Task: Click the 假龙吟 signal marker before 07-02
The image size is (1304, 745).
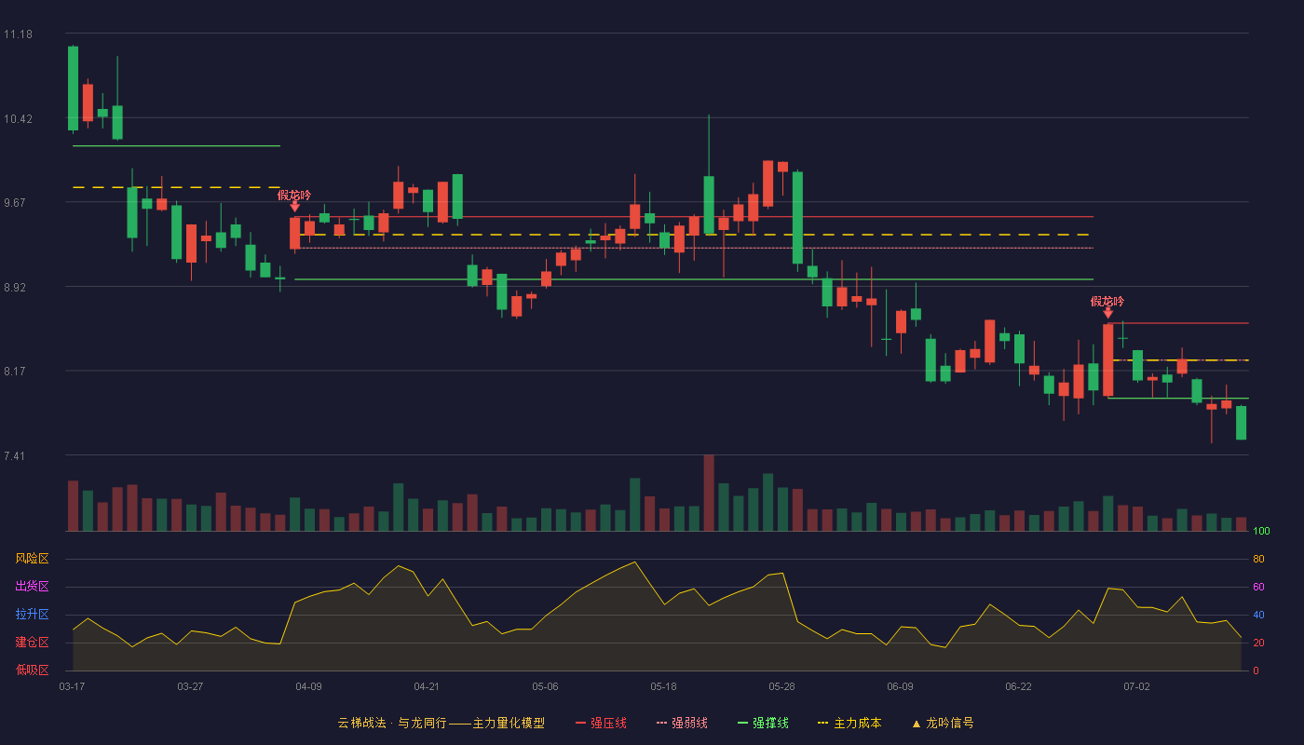Action: coord(1107,306)
